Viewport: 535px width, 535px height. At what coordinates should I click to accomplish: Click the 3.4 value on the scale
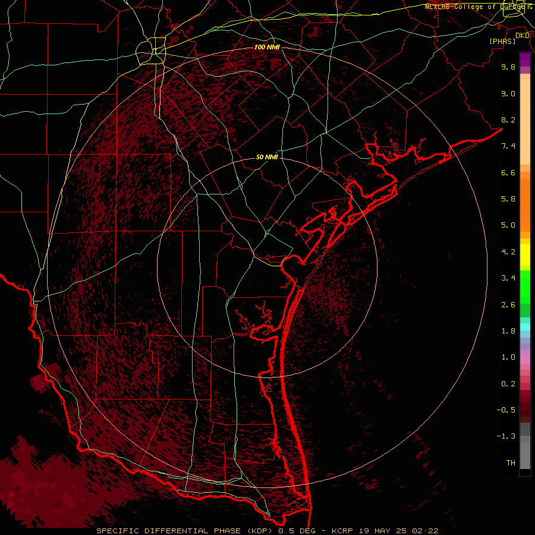[508, 278]
